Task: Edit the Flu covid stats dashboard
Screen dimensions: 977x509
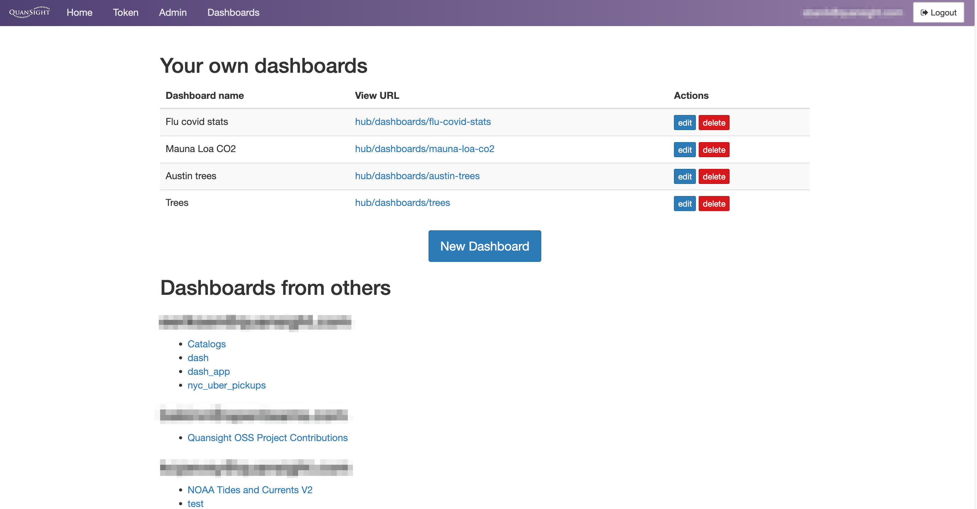Action: pos(684,122)
